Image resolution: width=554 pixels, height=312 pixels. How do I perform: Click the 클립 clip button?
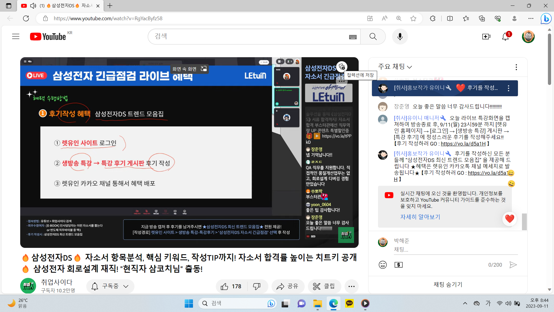(324, 286)
